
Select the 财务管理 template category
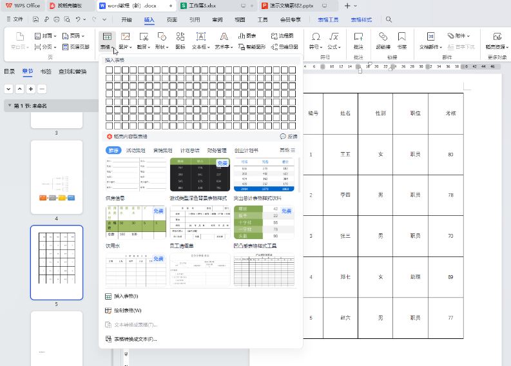(x=217, y=150)
